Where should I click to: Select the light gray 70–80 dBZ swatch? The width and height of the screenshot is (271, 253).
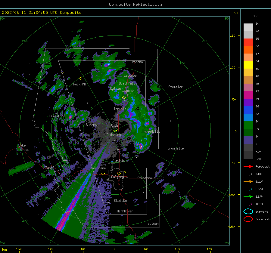pyautogui.click(x=248, y=27)
